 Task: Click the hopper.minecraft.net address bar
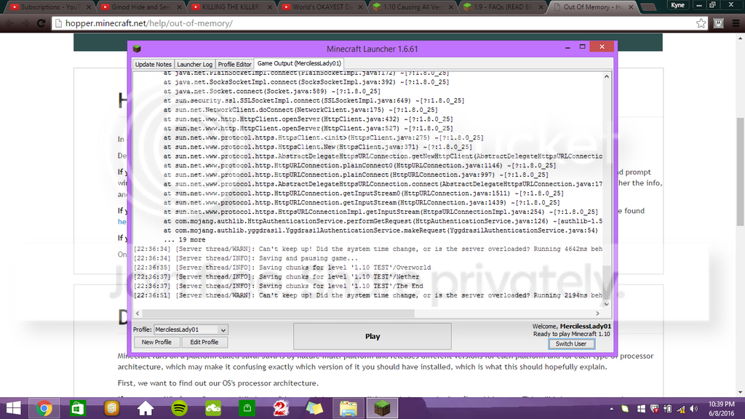coord(146,23)
